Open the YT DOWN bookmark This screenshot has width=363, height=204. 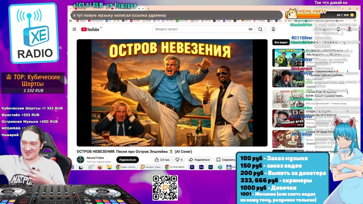pos(259,21)
